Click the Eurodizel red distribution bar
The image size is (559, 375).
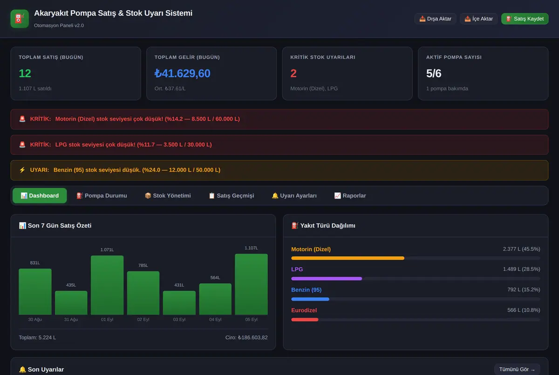[x=305, y=320]
